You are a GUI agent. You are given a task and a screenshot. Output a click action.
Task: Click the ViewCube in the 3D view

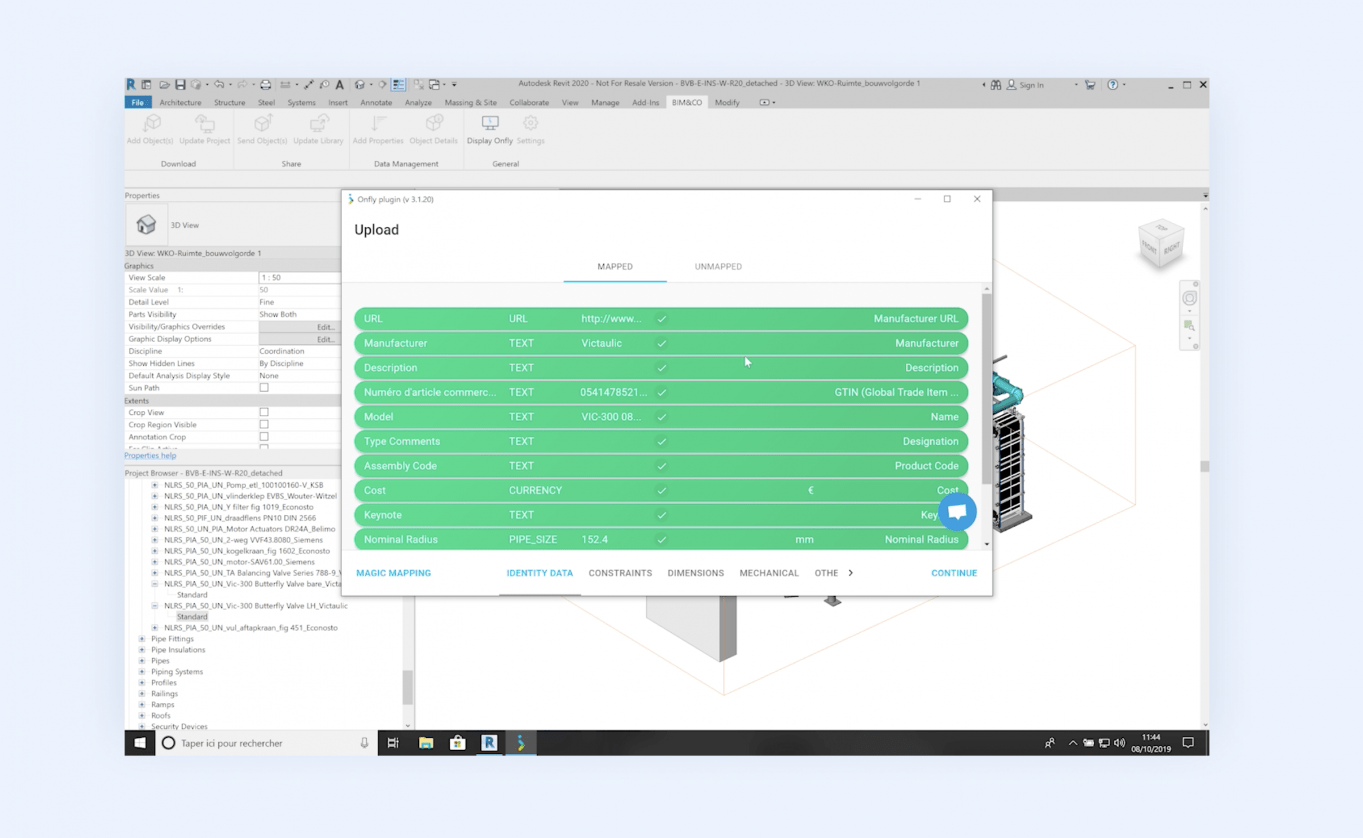(x=1161, y=244)
